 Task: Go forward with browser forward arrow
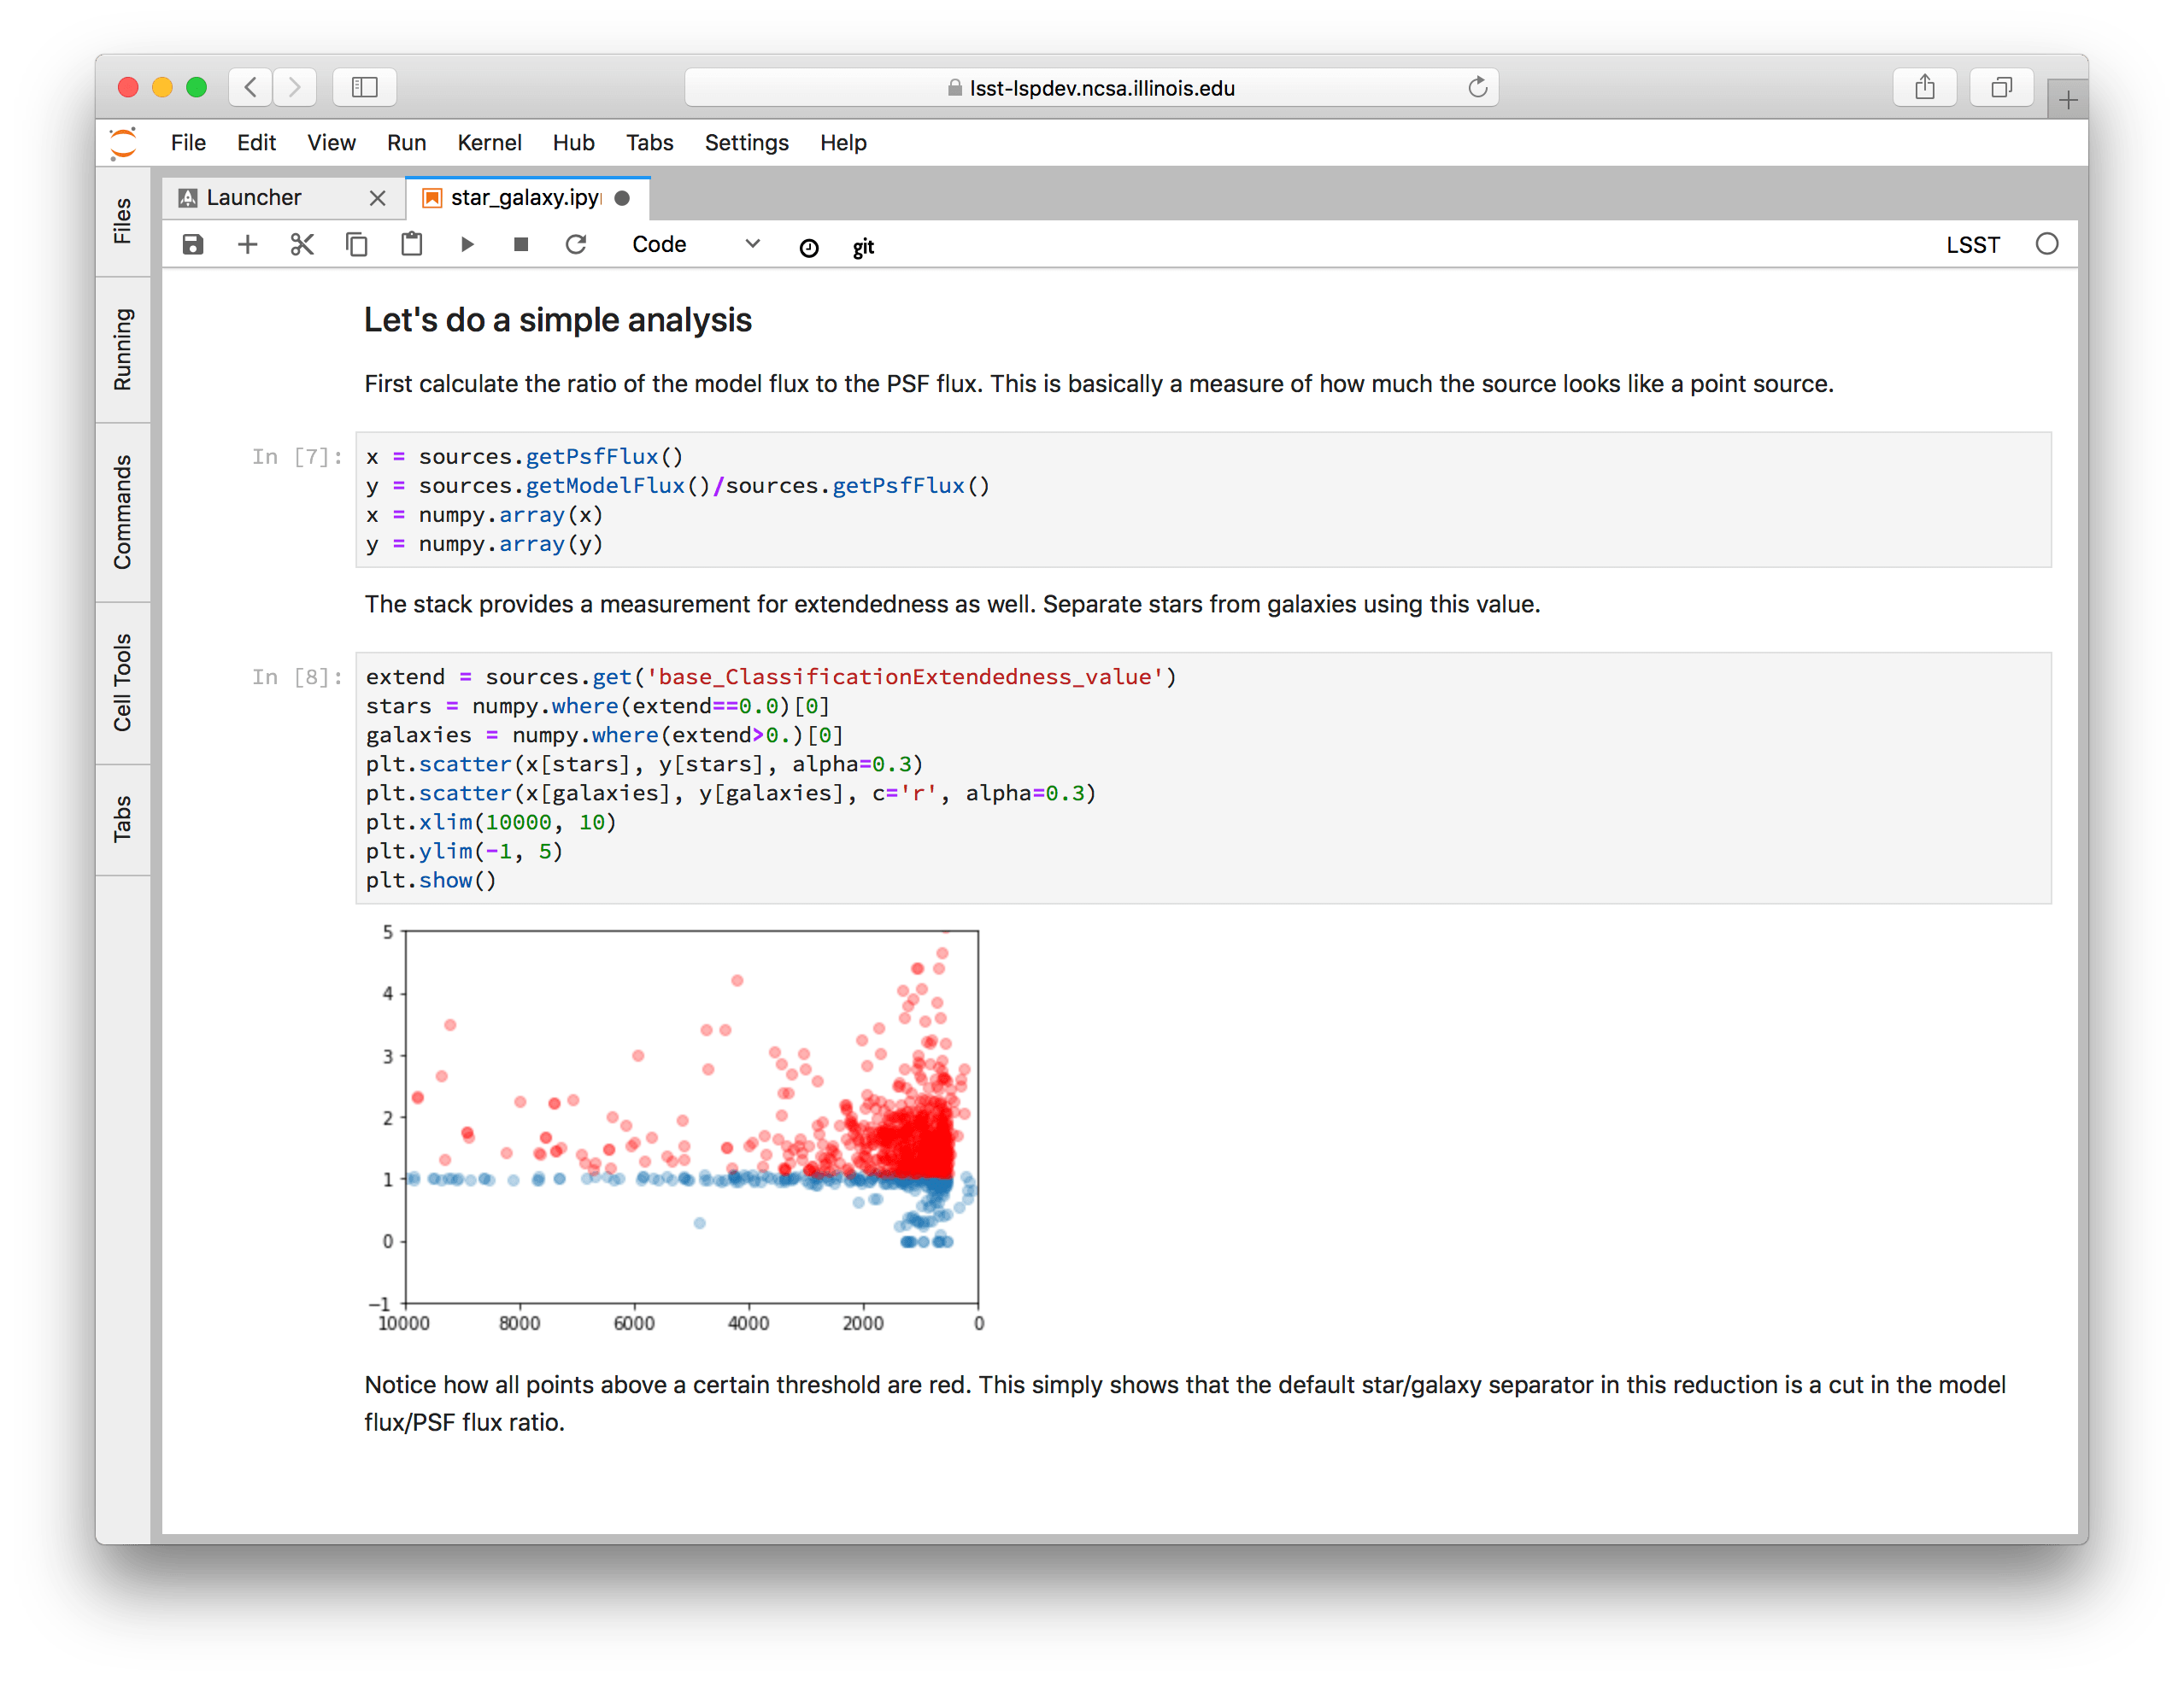click(x=294, y=87)
